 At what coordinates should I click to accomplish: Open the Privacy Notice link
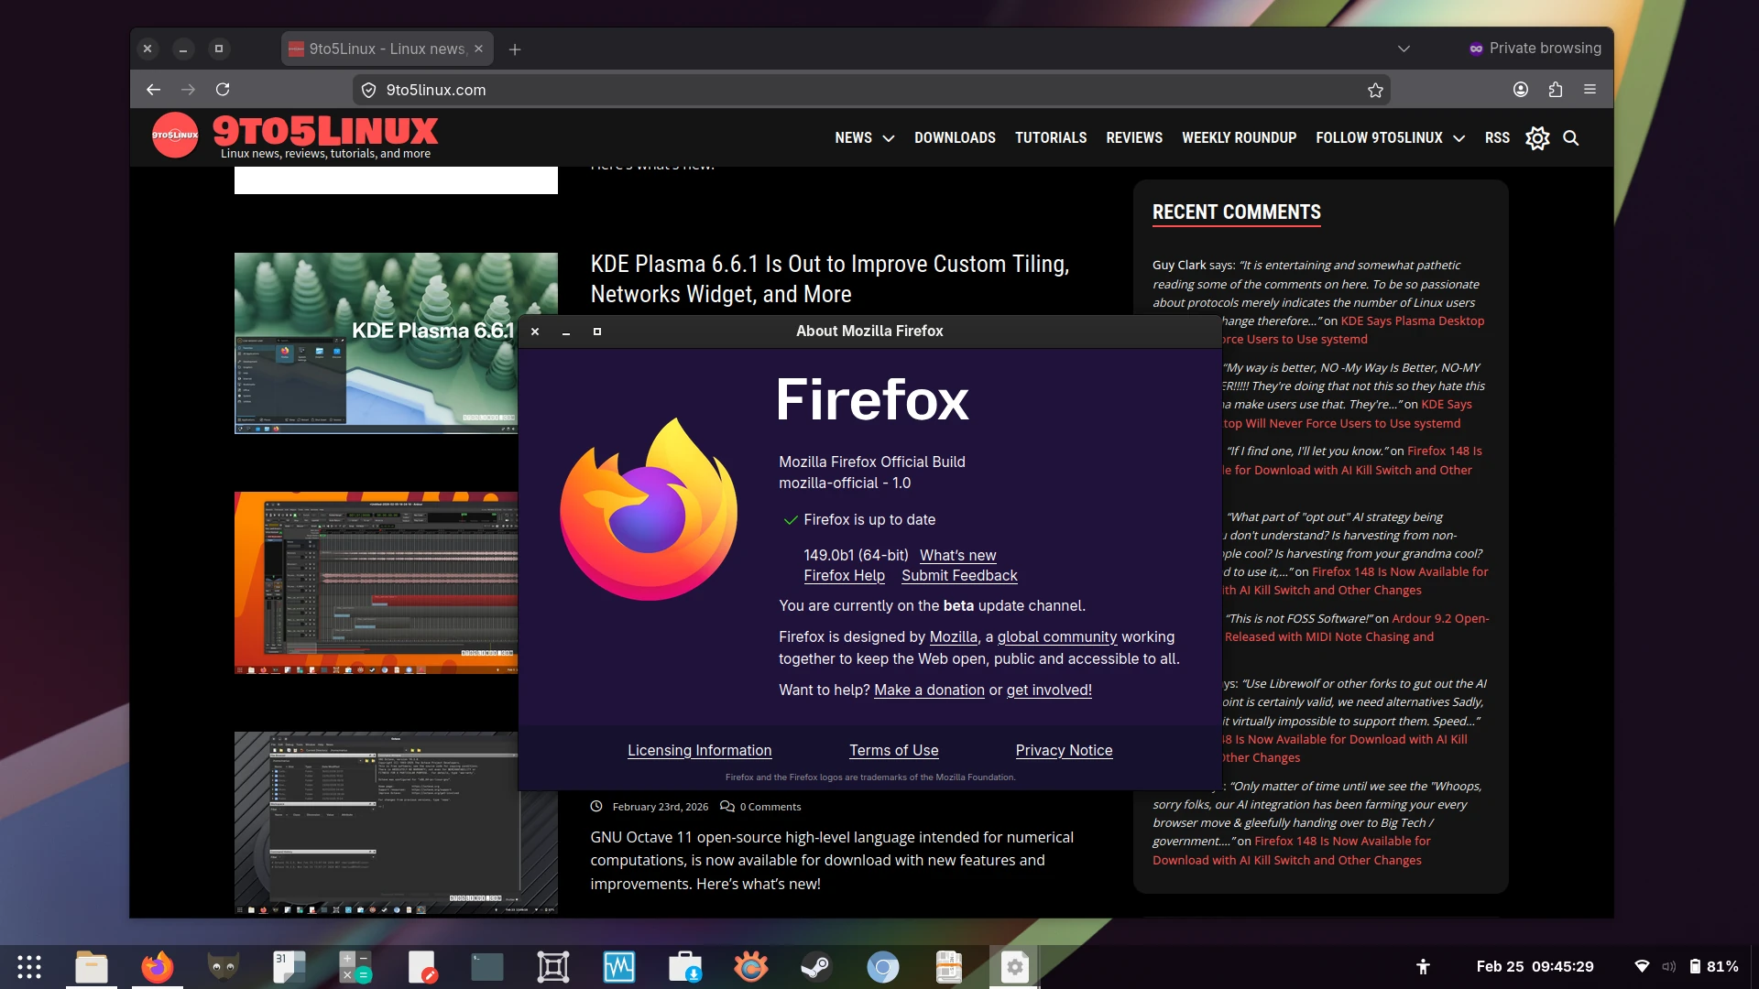[1064, 750]
